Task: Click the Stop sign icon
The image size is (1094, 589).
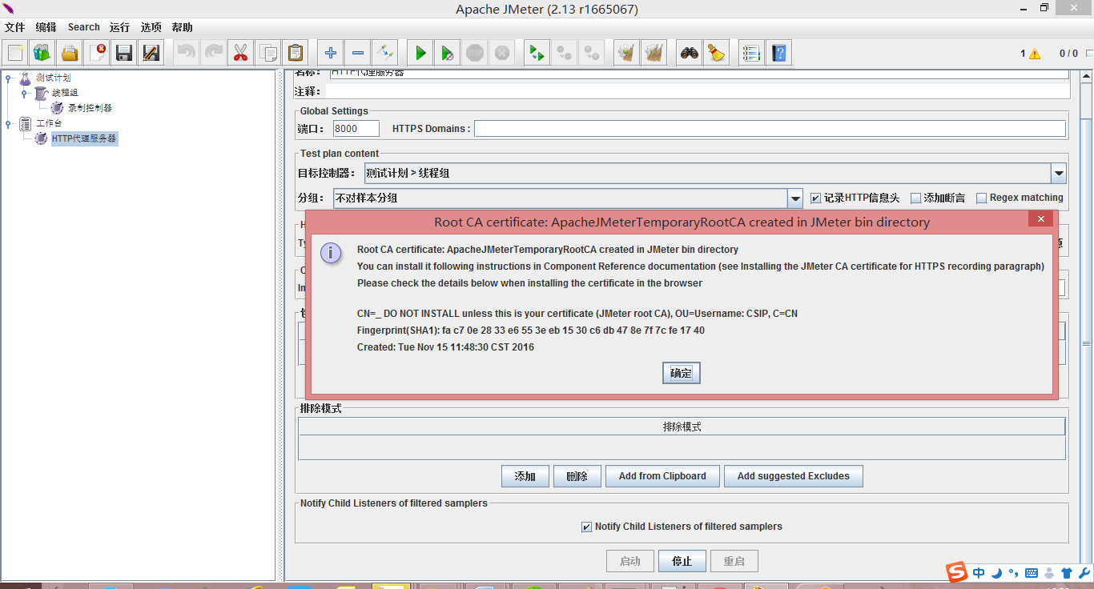Action: [475, 54]
